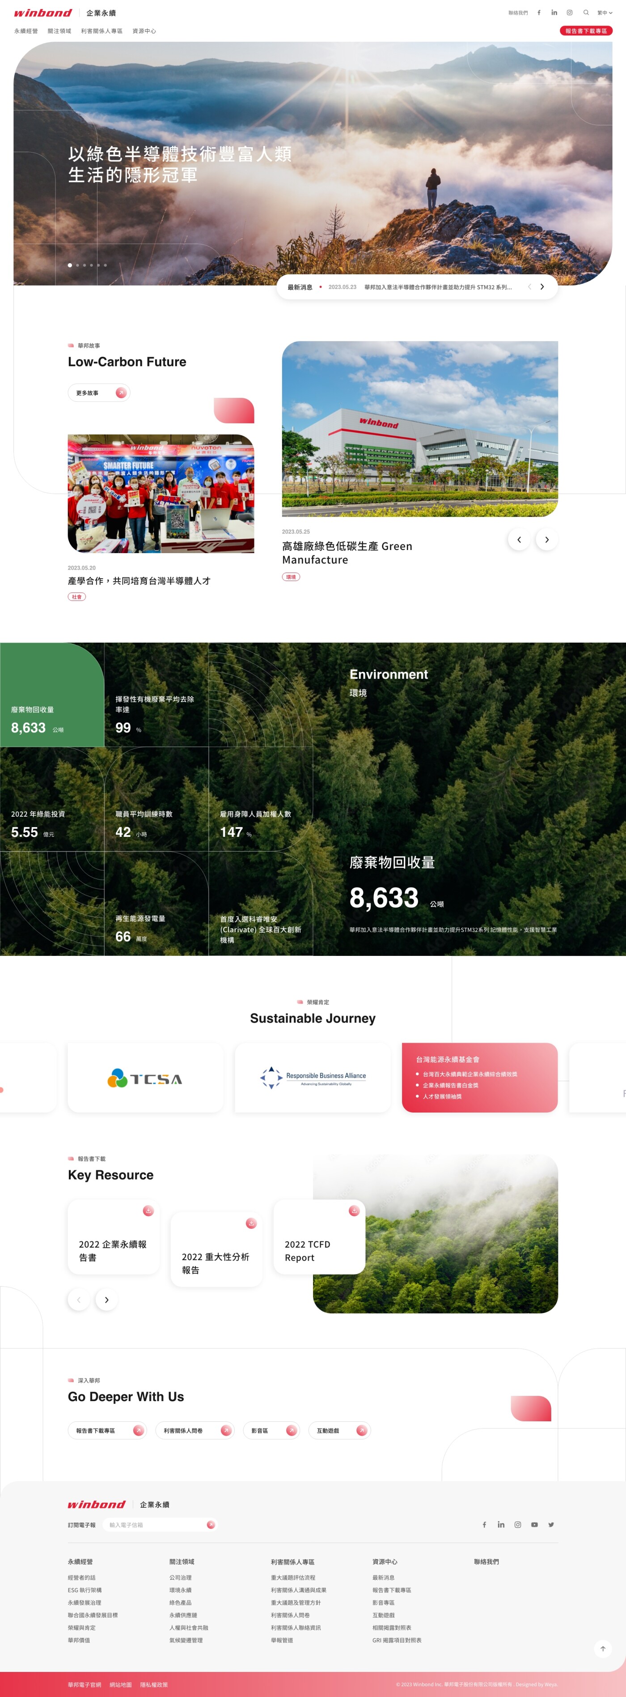Click the 影音區 pill button
Viewport: 626px width, 1697px height.
click(x=271, y=1430)
